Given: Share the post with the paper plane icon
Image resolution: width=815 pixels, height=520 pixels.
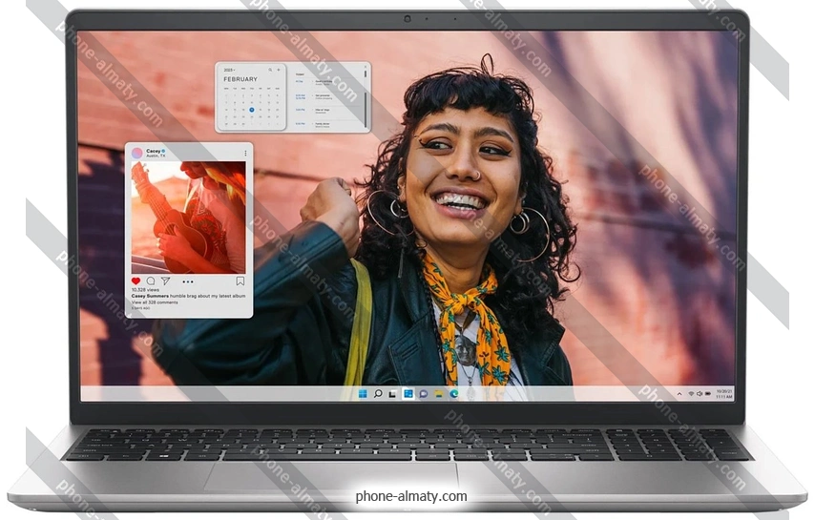Looking at the screenshot, I should 165,281.
